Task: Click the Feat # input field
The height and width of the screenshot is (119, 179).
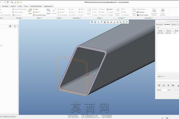Action: 164,90
